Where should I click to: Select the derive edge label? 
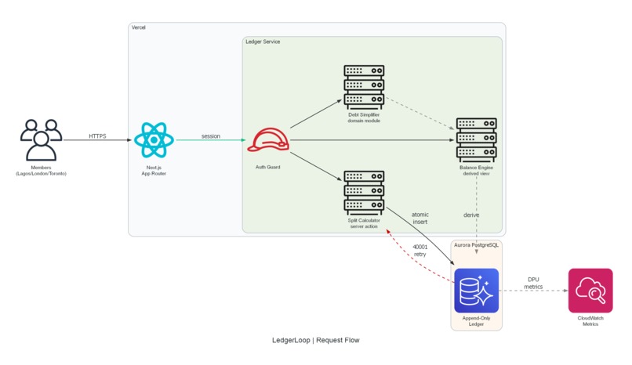click(471, 215)
